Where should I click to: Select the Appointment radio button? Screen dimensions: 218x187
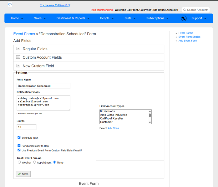pyautogui.click(x=34, y=162)
